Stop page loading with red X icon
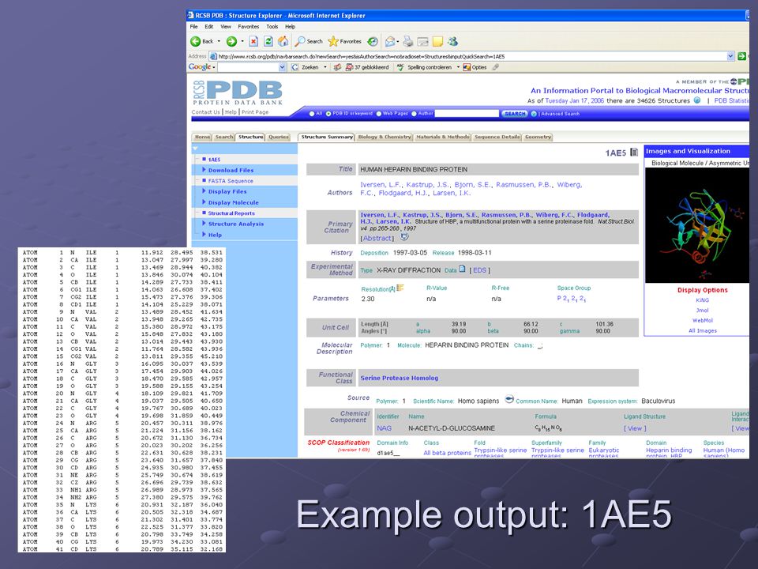Image resolution: width=758 pixels, height=569 pixels. (253, 42)
